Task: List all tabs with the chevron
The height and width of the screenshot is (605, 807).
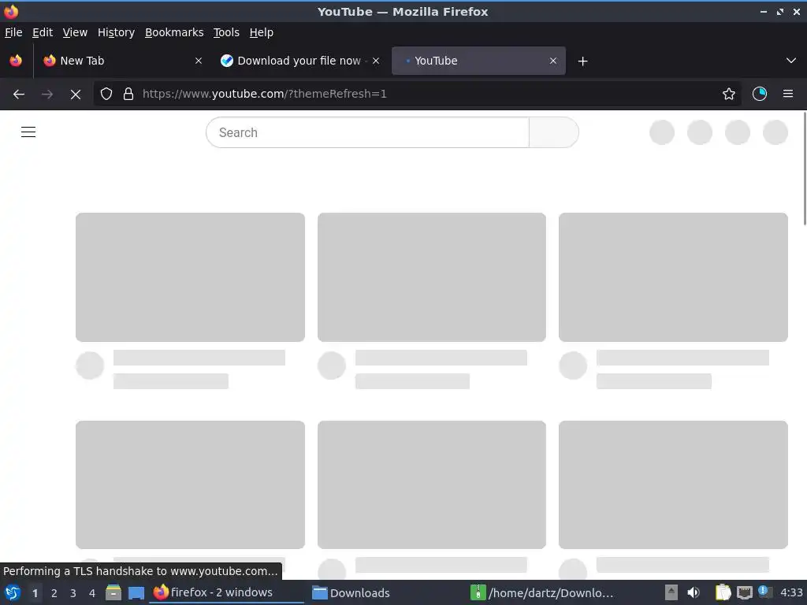Action: tap(791, 61)
